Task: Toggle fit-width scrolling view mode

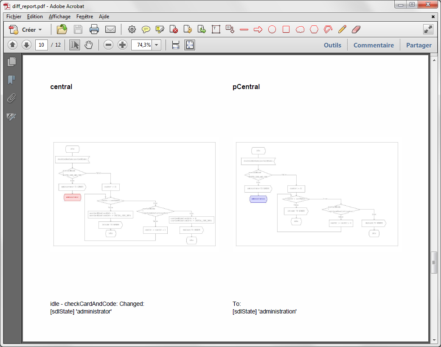Action: click(x=176, y=45)
